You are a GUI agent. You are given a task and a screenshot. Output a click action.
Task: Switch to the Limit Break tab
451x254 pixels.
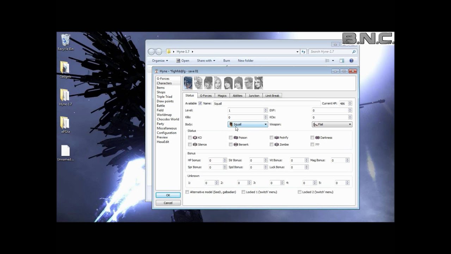[272, 96]
